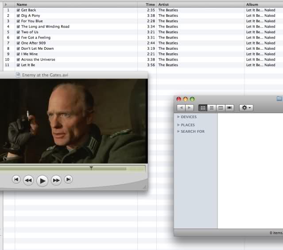
Task: Rewind the Enemy at the Gates video
Action: (x=28, y=180)
